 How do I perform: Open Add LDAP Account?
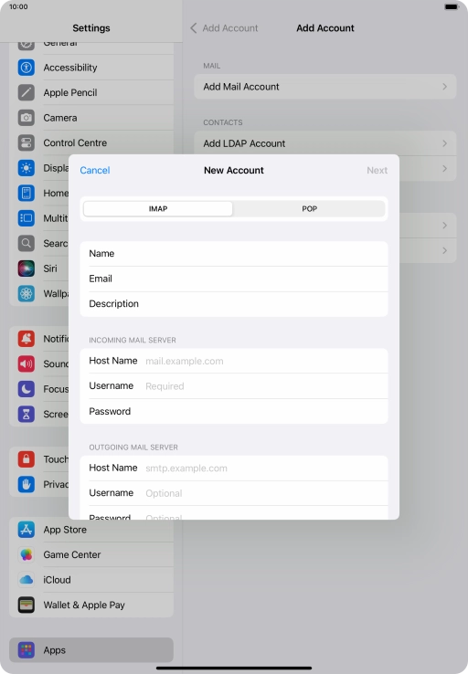point(325,143)
